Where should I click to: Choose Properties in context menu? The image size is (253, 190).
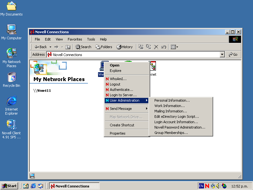tap(126, 133)
